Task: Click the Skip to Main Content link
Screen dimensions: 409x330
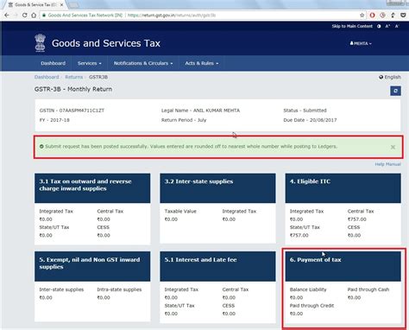Action: point(352,26)
